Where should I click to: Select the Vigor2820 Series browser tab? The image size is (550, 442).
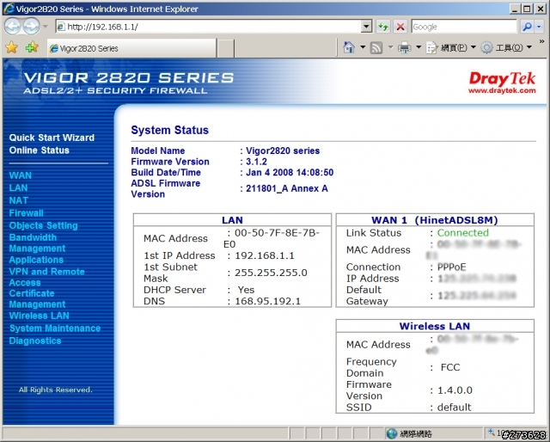(x=131, y=48)
